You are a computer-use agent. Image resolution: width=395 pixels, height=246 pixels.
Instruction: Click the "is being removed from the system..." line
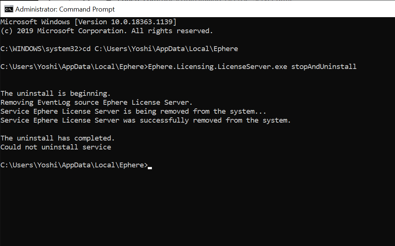pyautogui.click(x=133, y=111)
